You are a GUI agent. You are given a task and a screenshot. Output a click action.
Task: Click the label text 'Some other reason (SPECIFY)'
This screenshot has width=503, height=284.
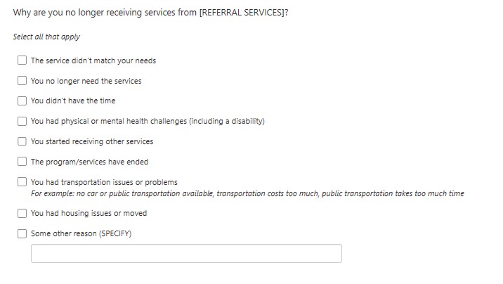[x=81, y=233]
